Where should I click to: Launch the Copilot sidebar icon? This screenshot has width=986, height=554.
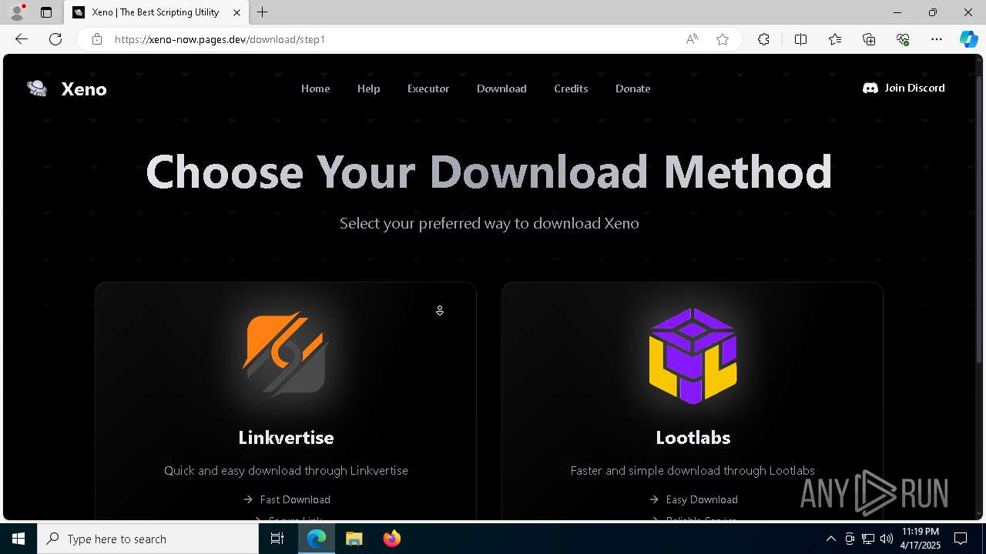coord(968,39)
